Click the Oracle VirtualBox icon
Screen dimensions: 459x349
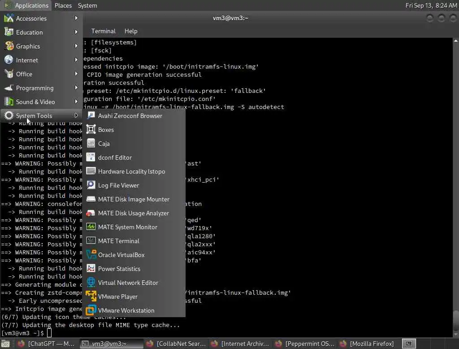click(x=91, y=255)
